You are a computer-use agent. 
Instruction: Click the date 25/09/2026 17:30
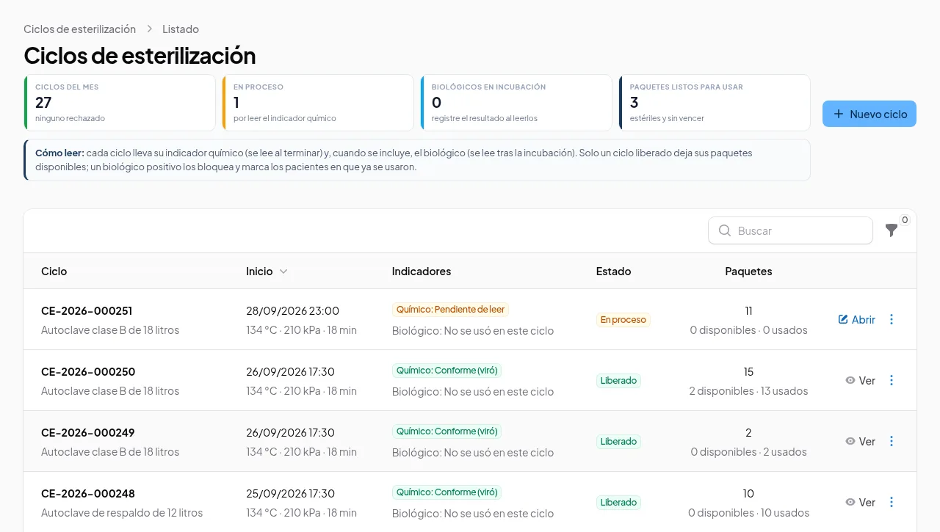tap(290, 494)
